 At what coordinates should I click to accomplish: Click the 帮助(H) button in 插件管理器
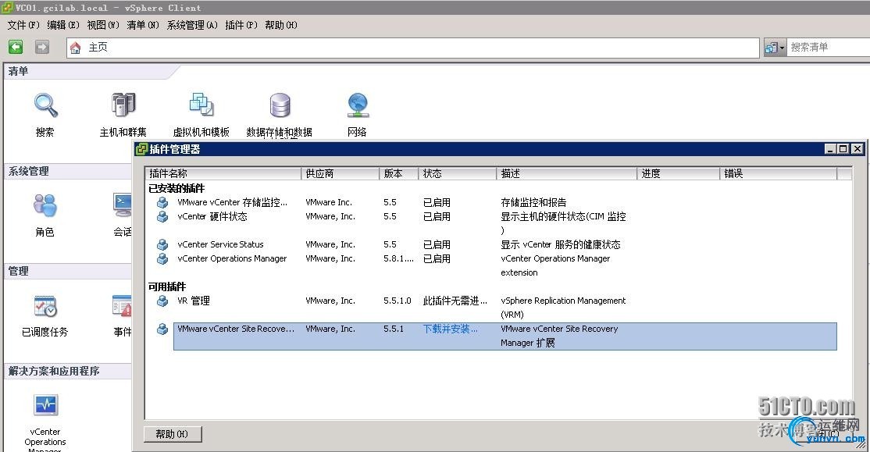pyautogui.click(x=173, y=434)
